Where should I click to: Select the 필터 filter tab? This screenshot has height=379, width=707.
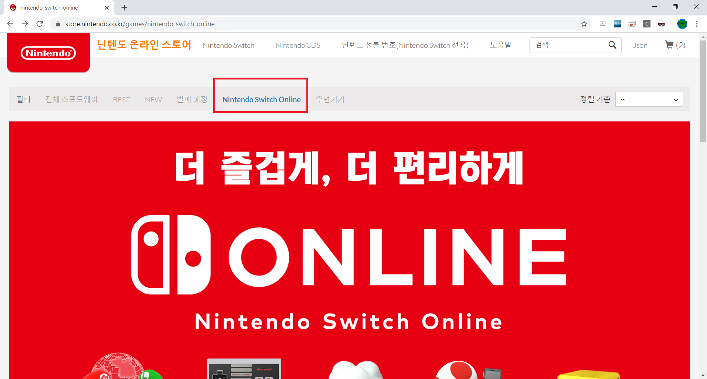click(x=24, y=99)
